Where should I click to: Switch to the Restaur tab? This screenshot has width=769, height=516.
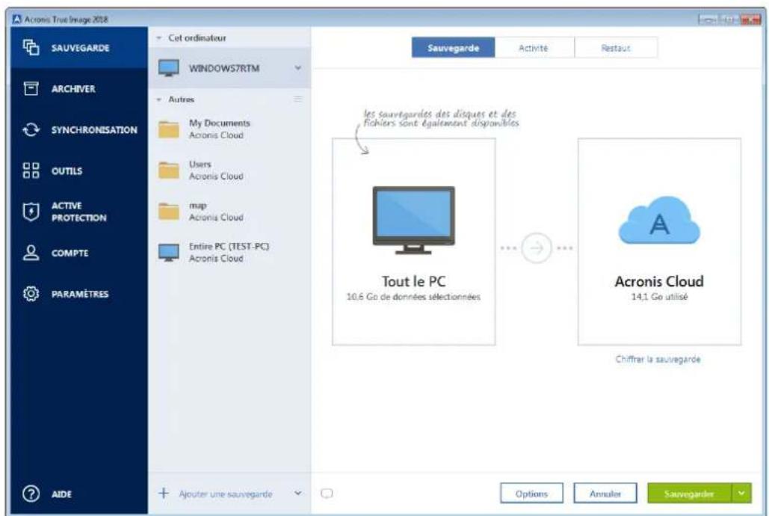tap(616, 48)
